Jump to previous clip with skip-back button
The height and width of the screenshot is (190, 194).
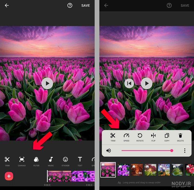coord(129,83)
